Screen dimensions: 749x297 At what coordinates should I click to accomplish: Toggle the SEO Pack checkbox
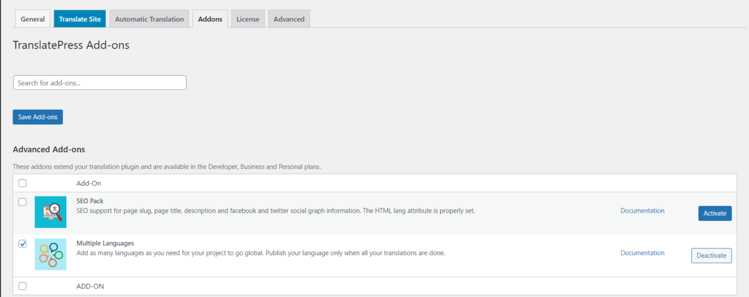pyautogui.click(x=22, y=202)
